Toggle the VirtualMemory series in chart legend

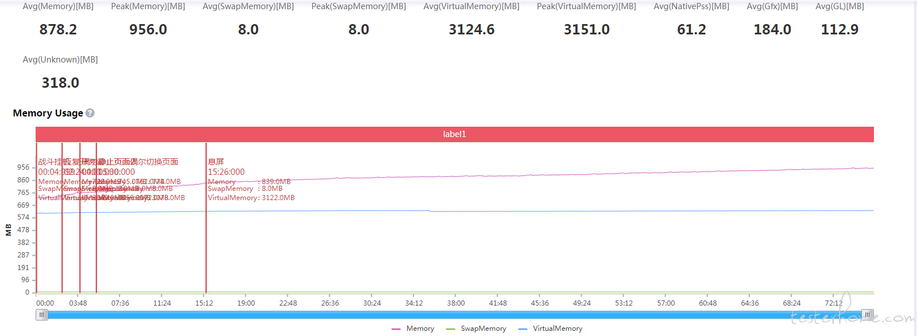coord(550,329)
